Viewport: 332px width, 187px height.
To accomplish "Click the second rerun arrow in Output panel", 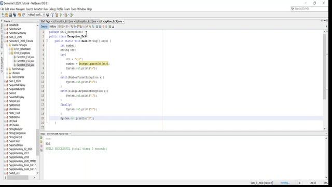I will (41, 142).
